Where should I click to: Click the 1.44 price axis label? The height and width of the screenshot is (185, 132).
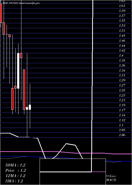(122, 46)
